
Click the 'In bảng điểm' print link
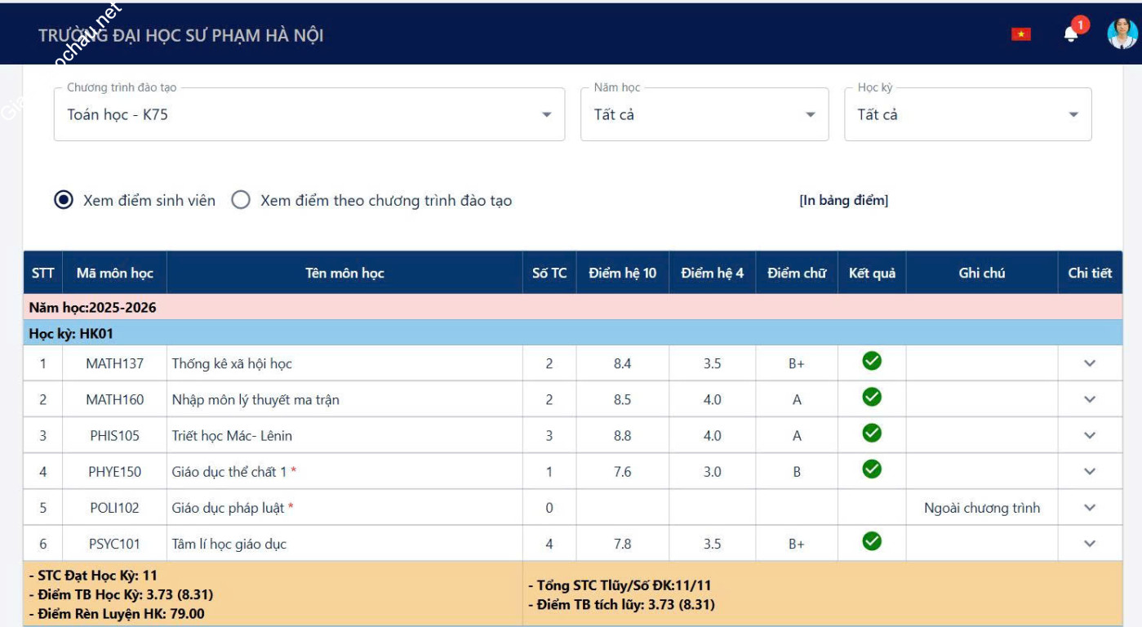(843, 201)
